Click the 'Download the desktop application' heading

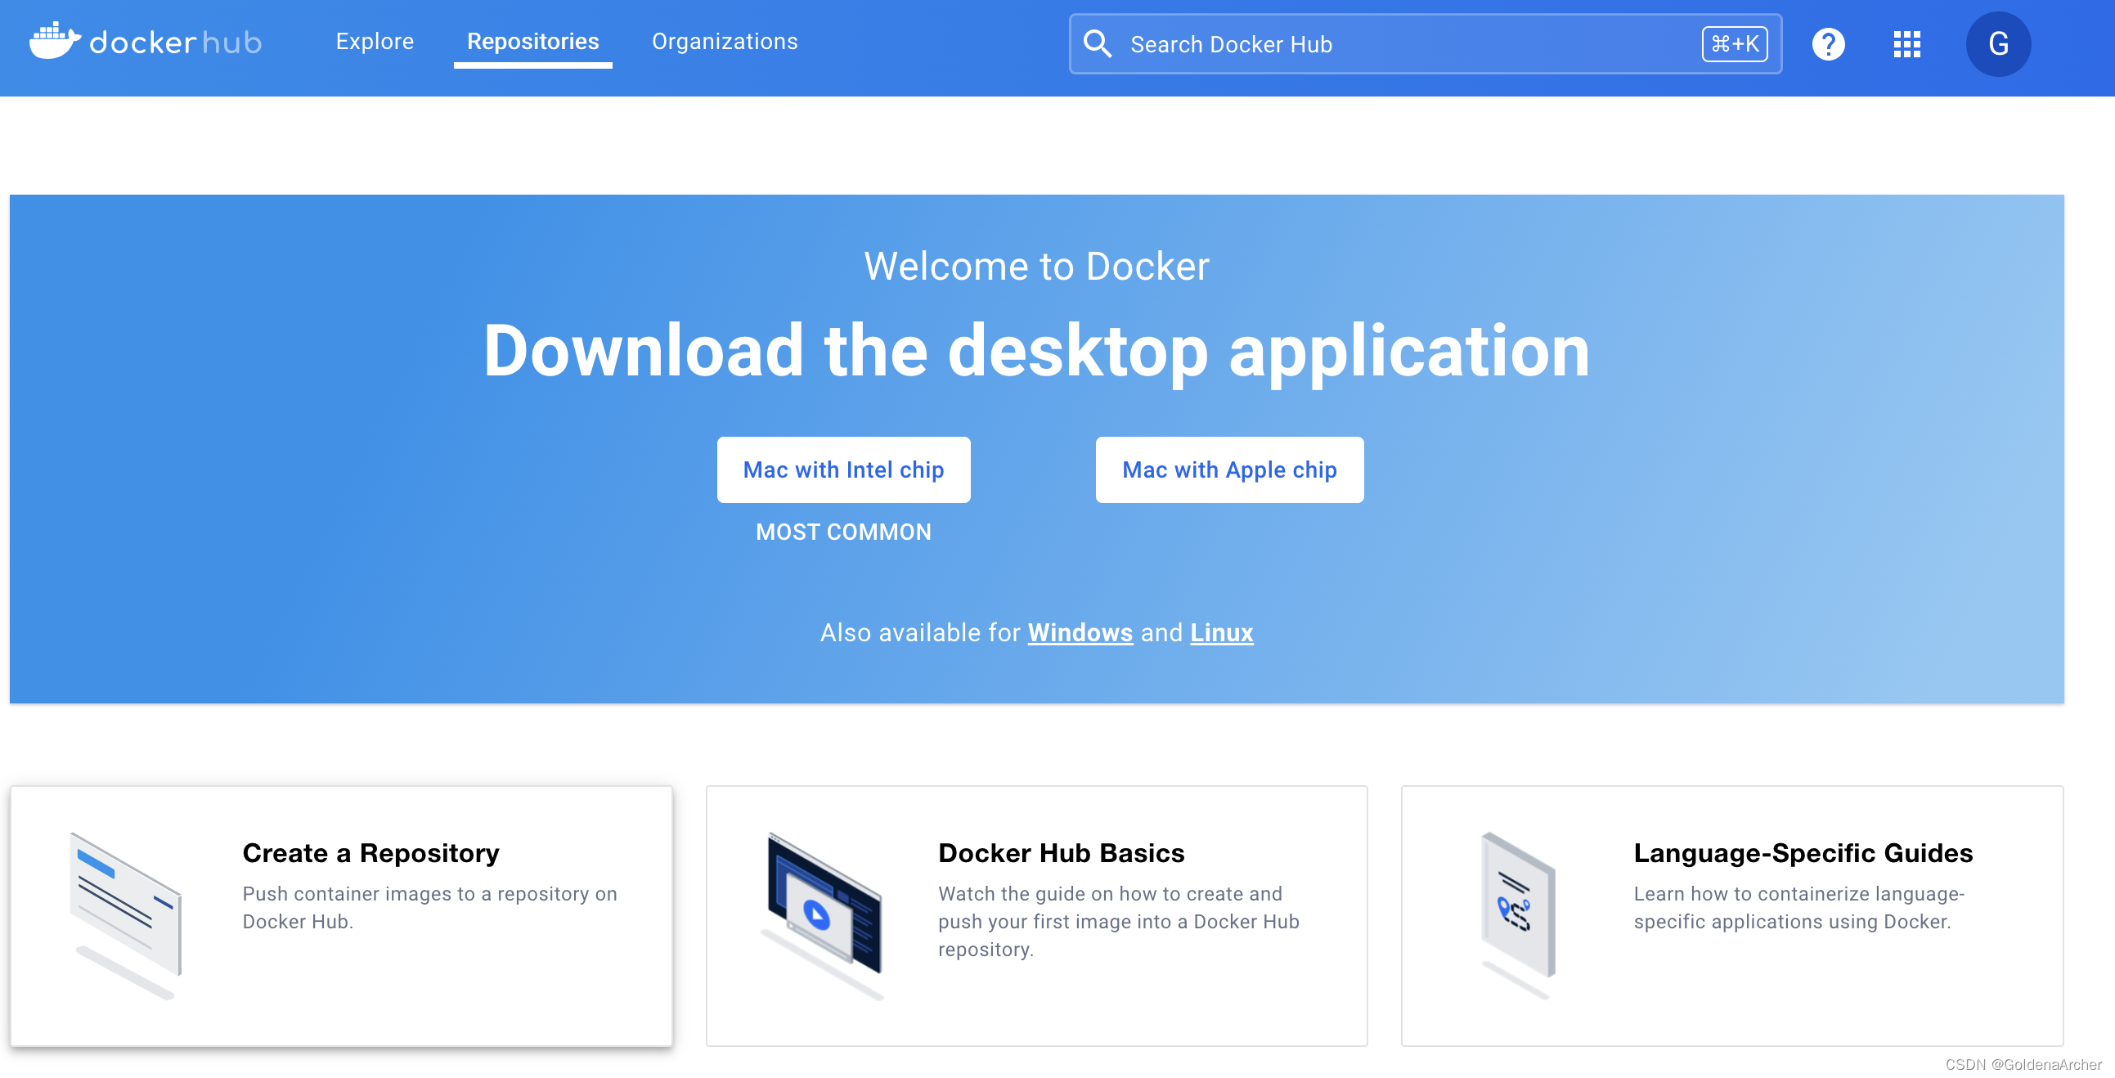point(1036,352)
